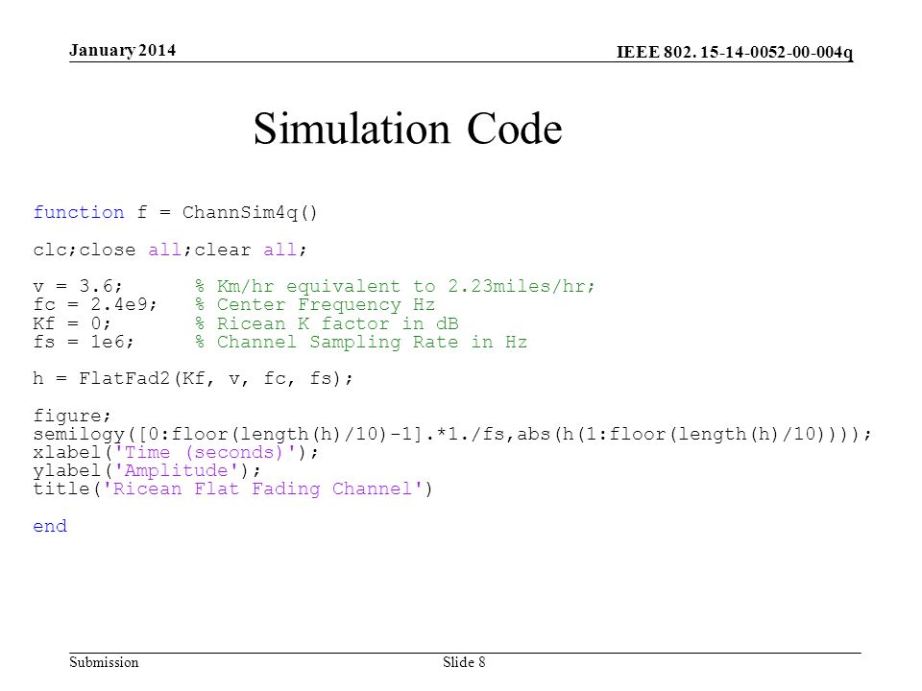Click the 'h = FlatFad2(Kf, v, fc, fs);' line
922x691 pixels.
pos(193,378)
